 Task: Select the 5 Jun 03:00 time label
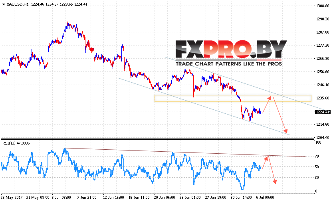[61, 198]
